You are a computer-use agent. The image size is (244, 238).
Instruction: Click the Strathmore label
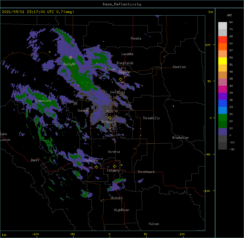146,172
